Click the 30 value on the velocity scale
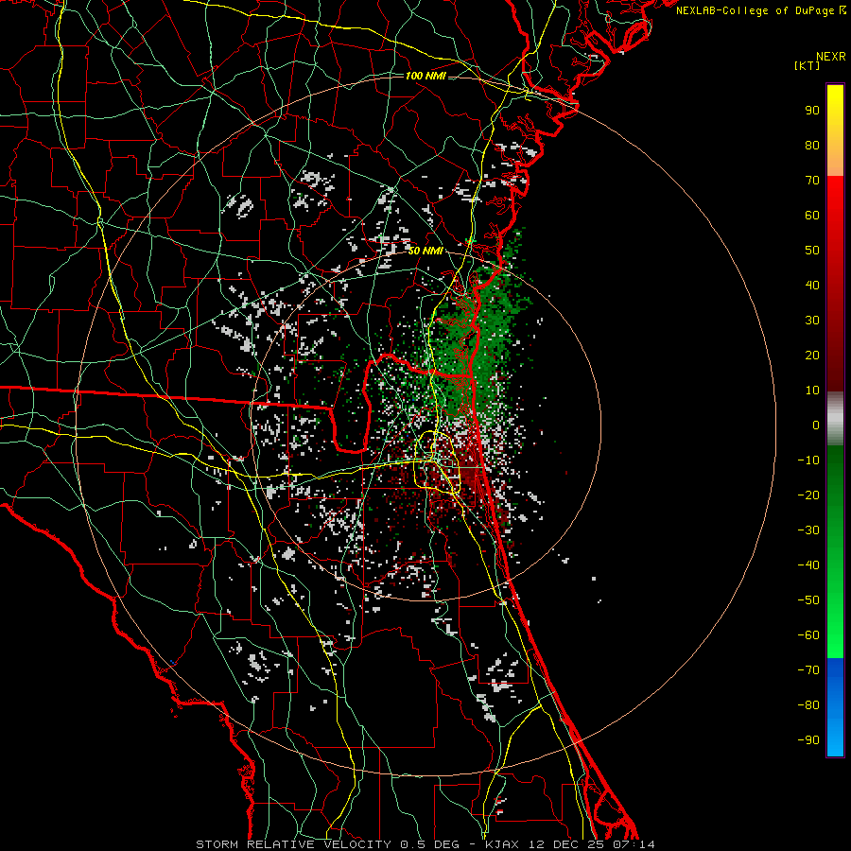 click(812, 321)
